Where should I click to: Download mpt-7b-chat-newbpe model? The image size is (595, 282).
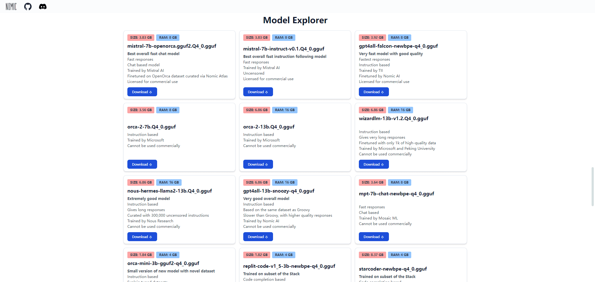374,237
